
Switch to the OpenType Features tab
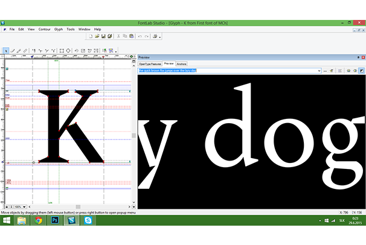tap(150, 63)
